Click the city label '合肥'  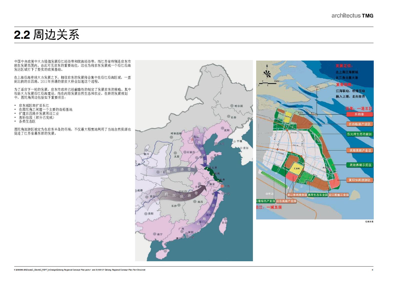(x=198, y=187)
